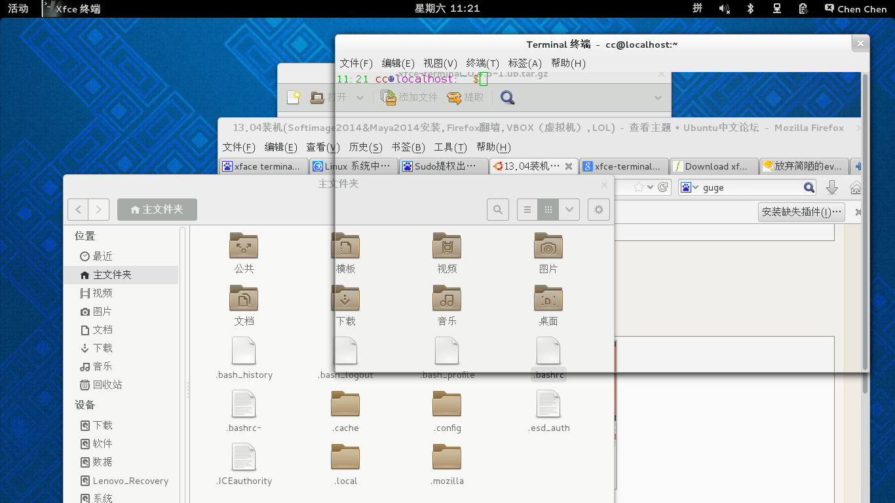Switch to Download xf... Firefox tab

point(714,166)
